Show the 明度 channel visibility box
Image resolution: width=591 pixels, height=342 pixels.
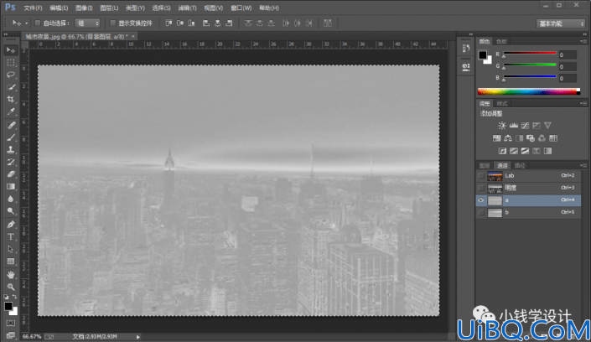(x=481, y=188)
